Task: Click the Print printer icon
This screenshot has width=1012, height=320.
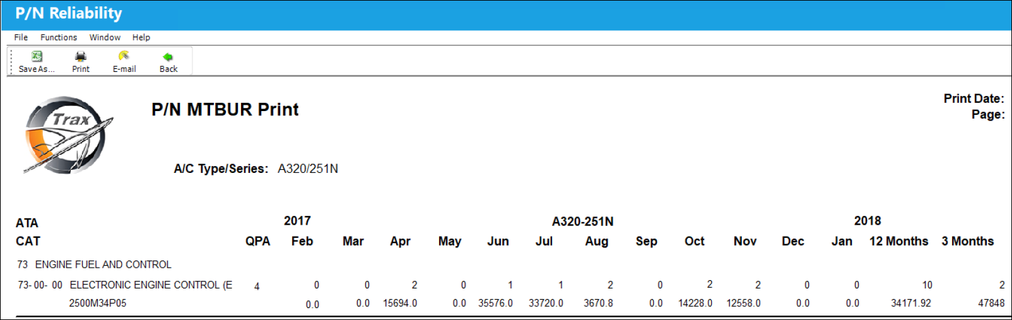Action: [81, 56]
